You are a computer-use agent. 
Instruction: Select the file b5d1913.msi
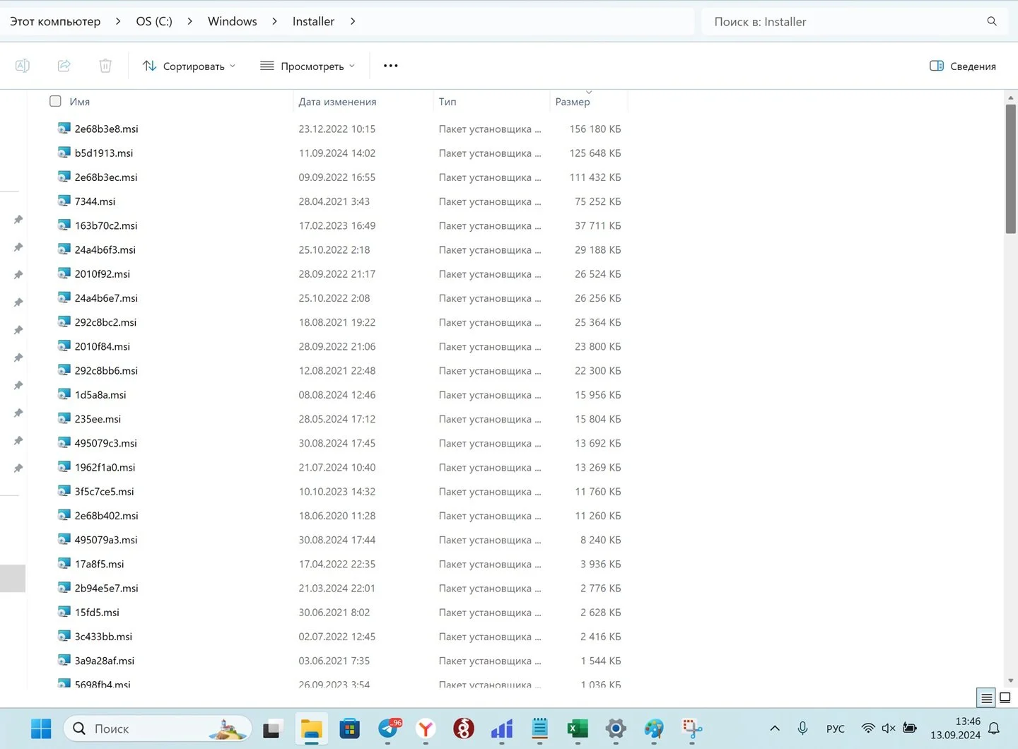point(103,153)
